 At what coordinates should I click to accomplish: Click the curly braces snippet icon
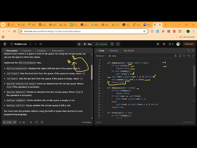(x=184, y=56)
